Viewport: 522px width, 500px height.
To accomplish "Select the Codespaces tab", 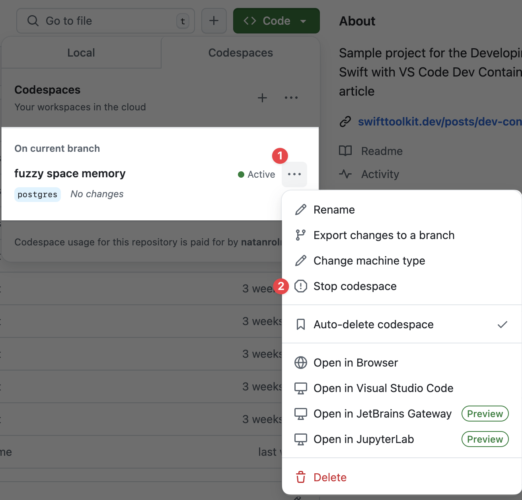I will click(x=240, y=53).
